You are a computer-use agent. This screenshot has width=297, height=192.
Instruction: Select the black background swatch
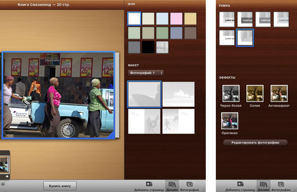coord(148,47)
